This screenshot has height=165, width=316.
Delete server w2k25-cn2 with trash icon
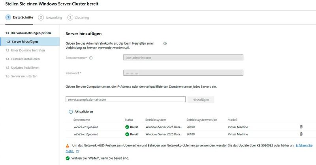pyautogui.click(x=301, y=134)
